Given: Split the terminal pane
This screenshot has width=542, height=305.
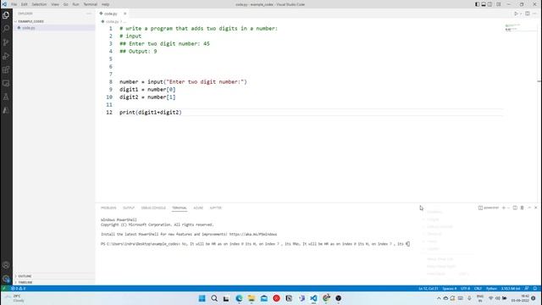Looking at the screenshot, I should [x=515, y=208].
